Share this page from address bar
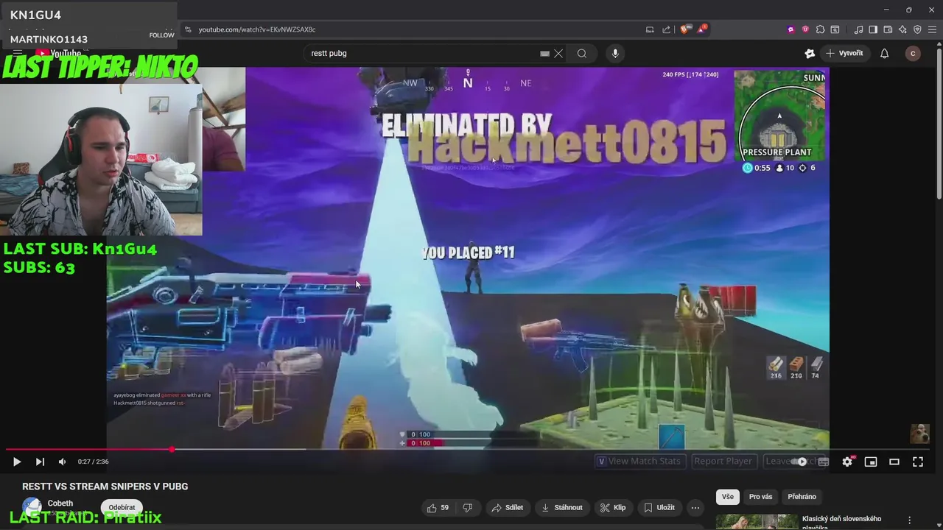The image size is (943, 530). click(x=666, y=29)
